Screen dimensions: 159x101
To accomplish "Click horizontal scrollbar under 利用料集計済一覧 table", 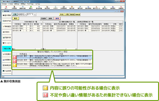I will click(27, 49).
